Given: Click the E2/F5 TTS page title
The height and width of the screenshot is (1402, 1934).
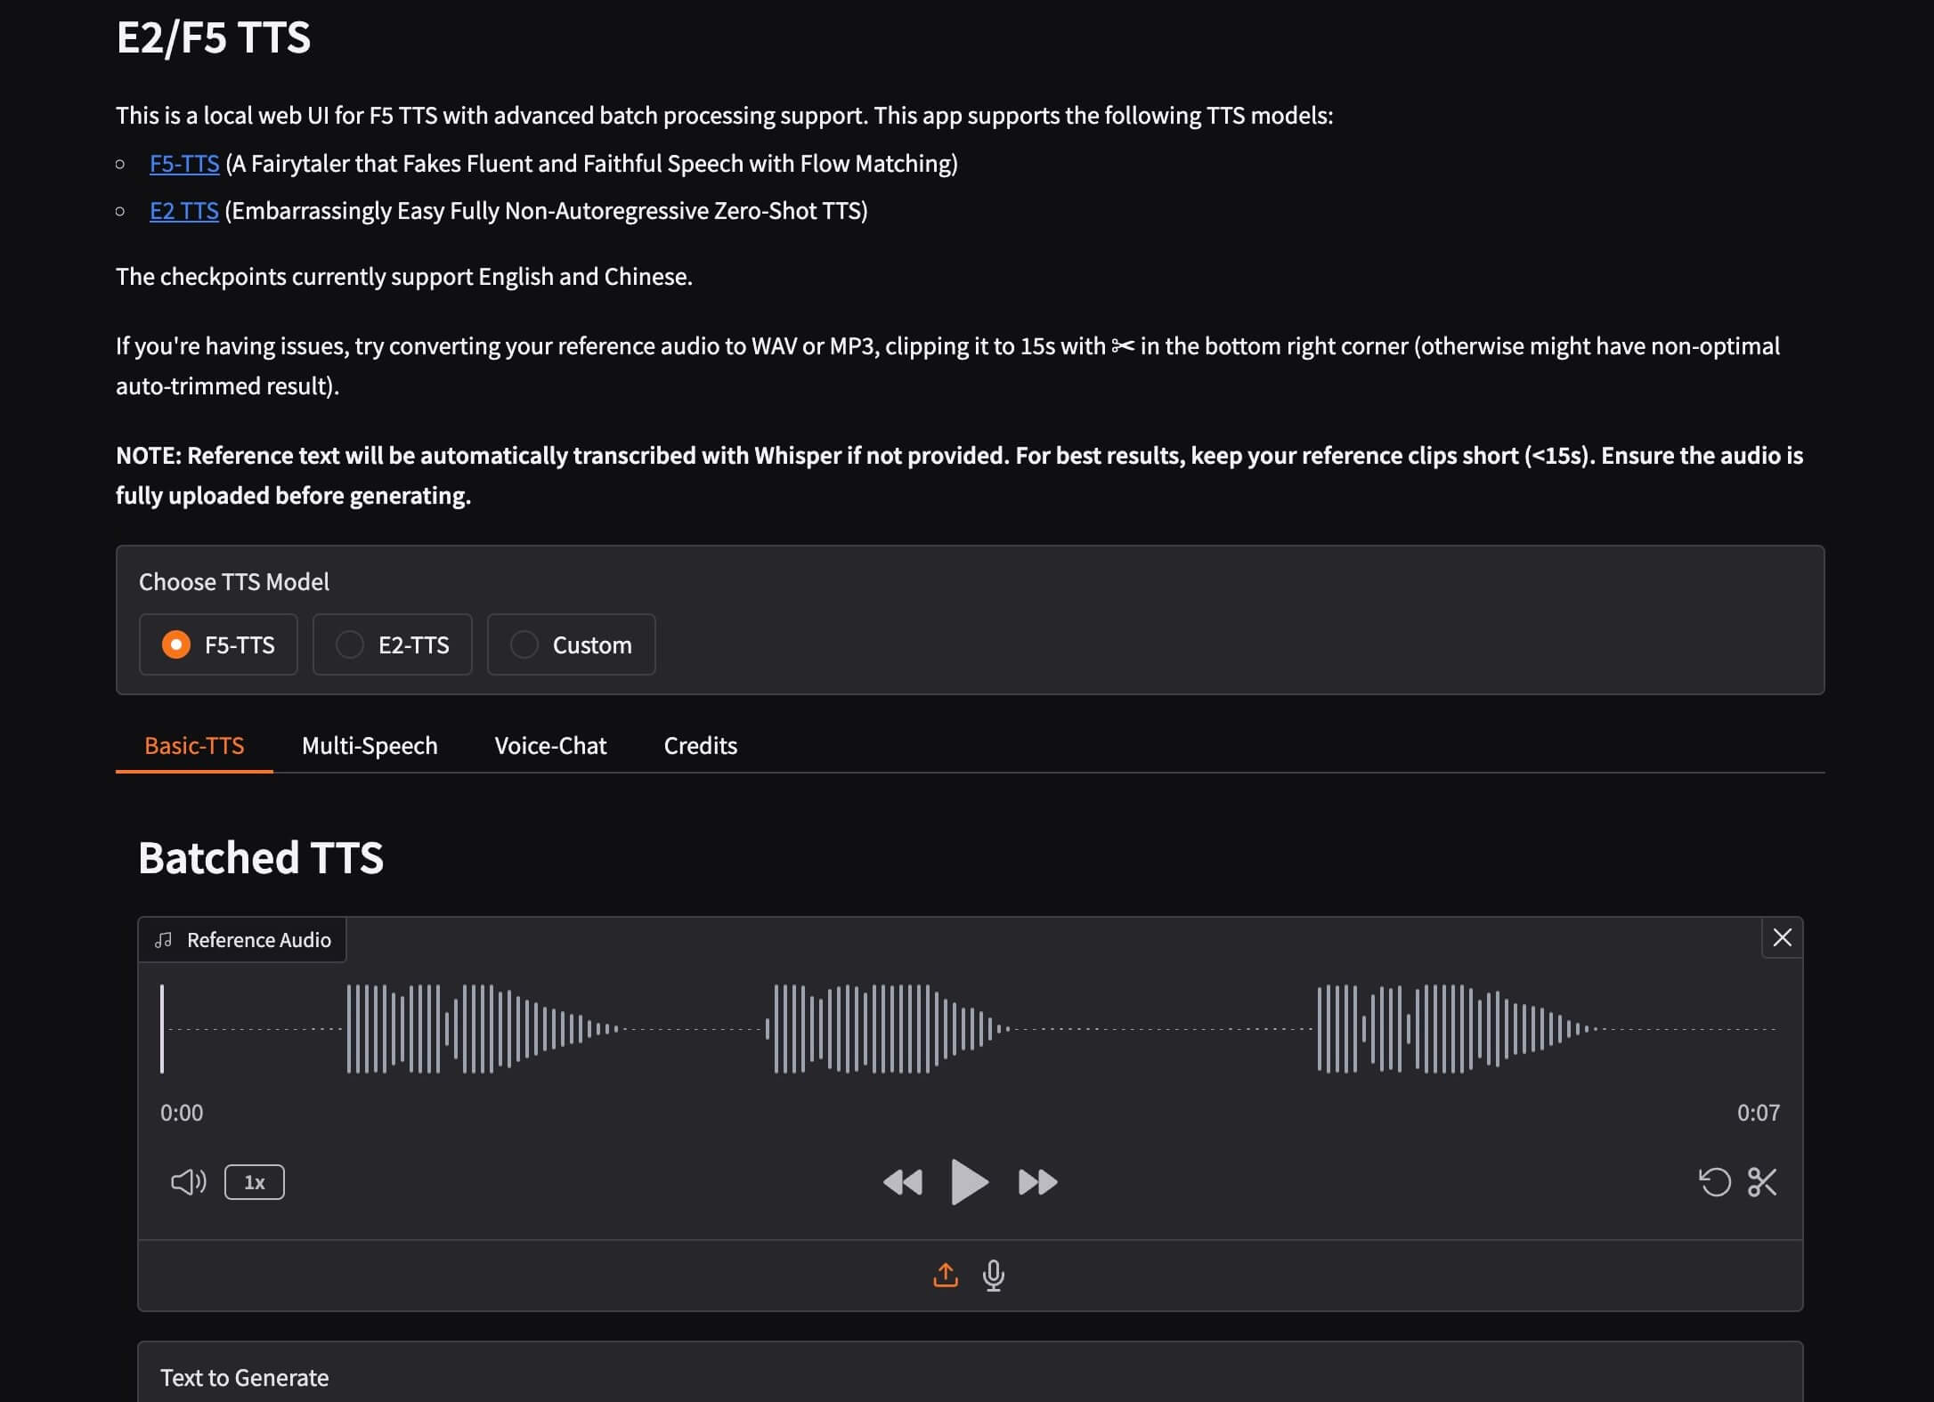Looking at the screenshot, I should [x=214, y=37].
